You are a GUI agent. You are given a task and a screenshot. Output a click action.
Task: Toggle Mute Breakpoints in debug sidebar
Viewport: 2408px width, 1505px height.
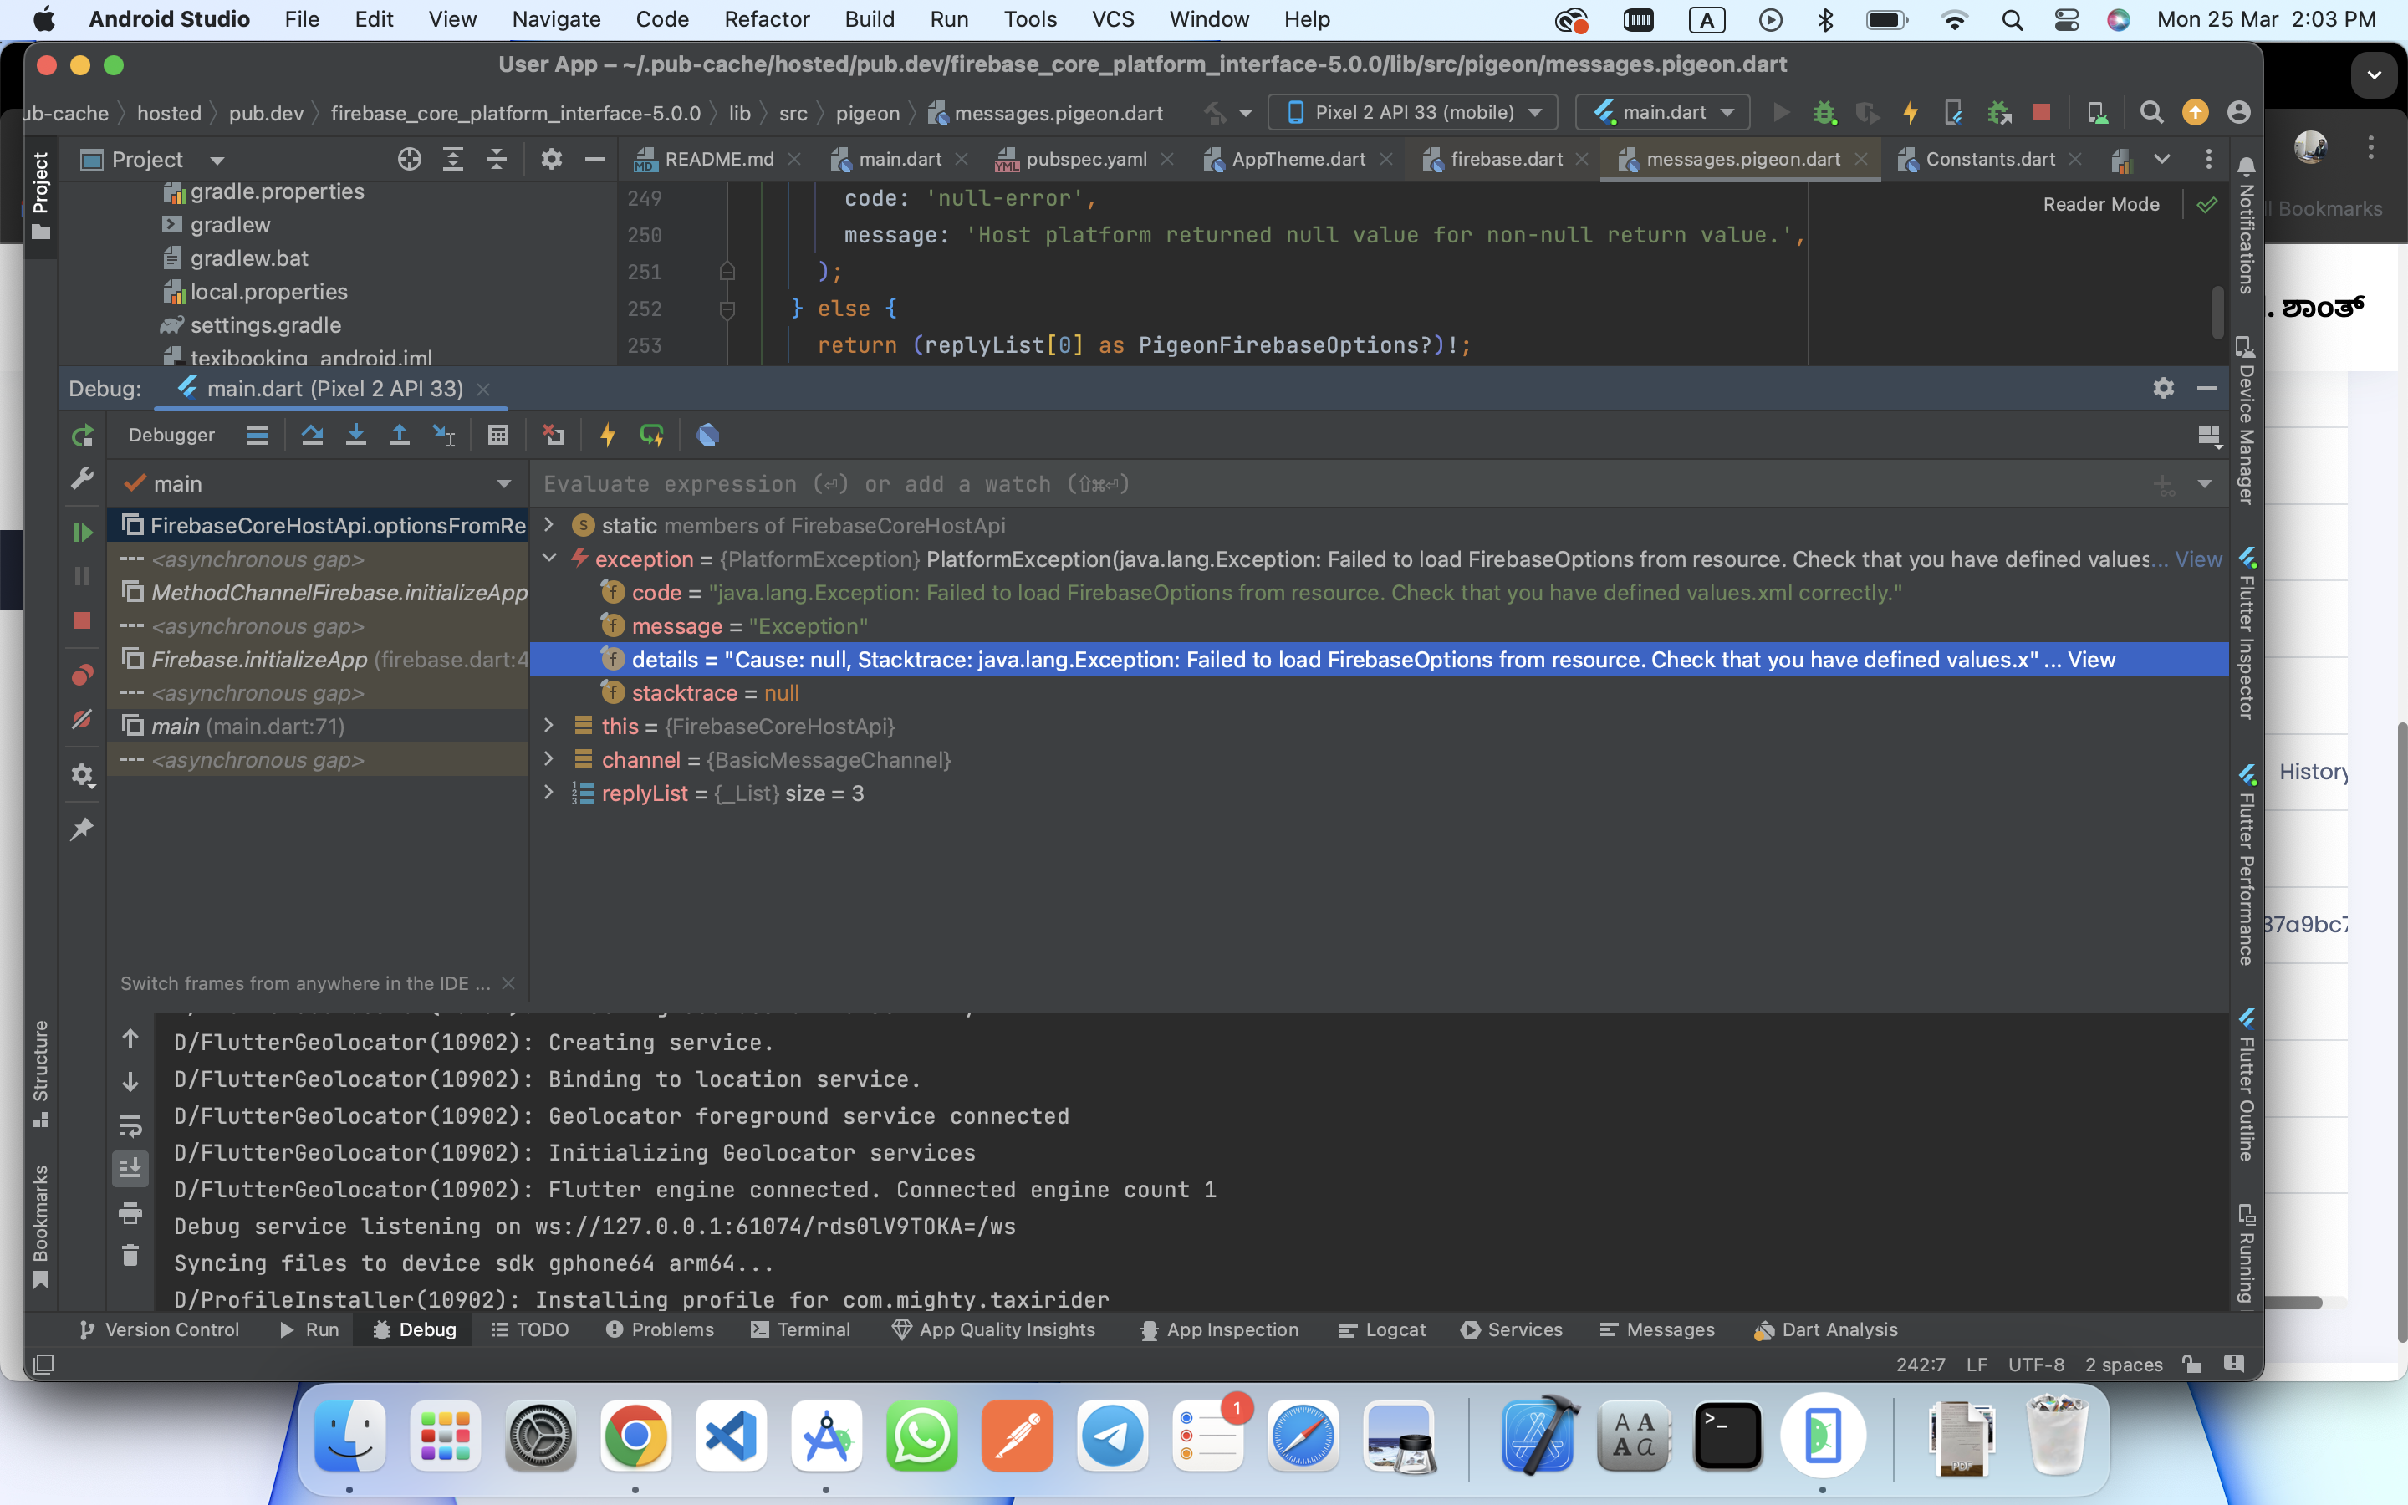(83, 719)
